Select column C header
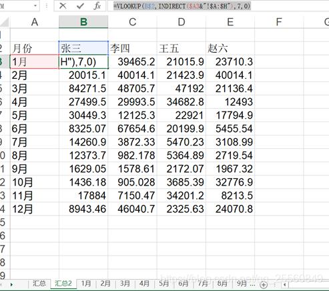The image size is (329, 291). click(x=133, y=22)
